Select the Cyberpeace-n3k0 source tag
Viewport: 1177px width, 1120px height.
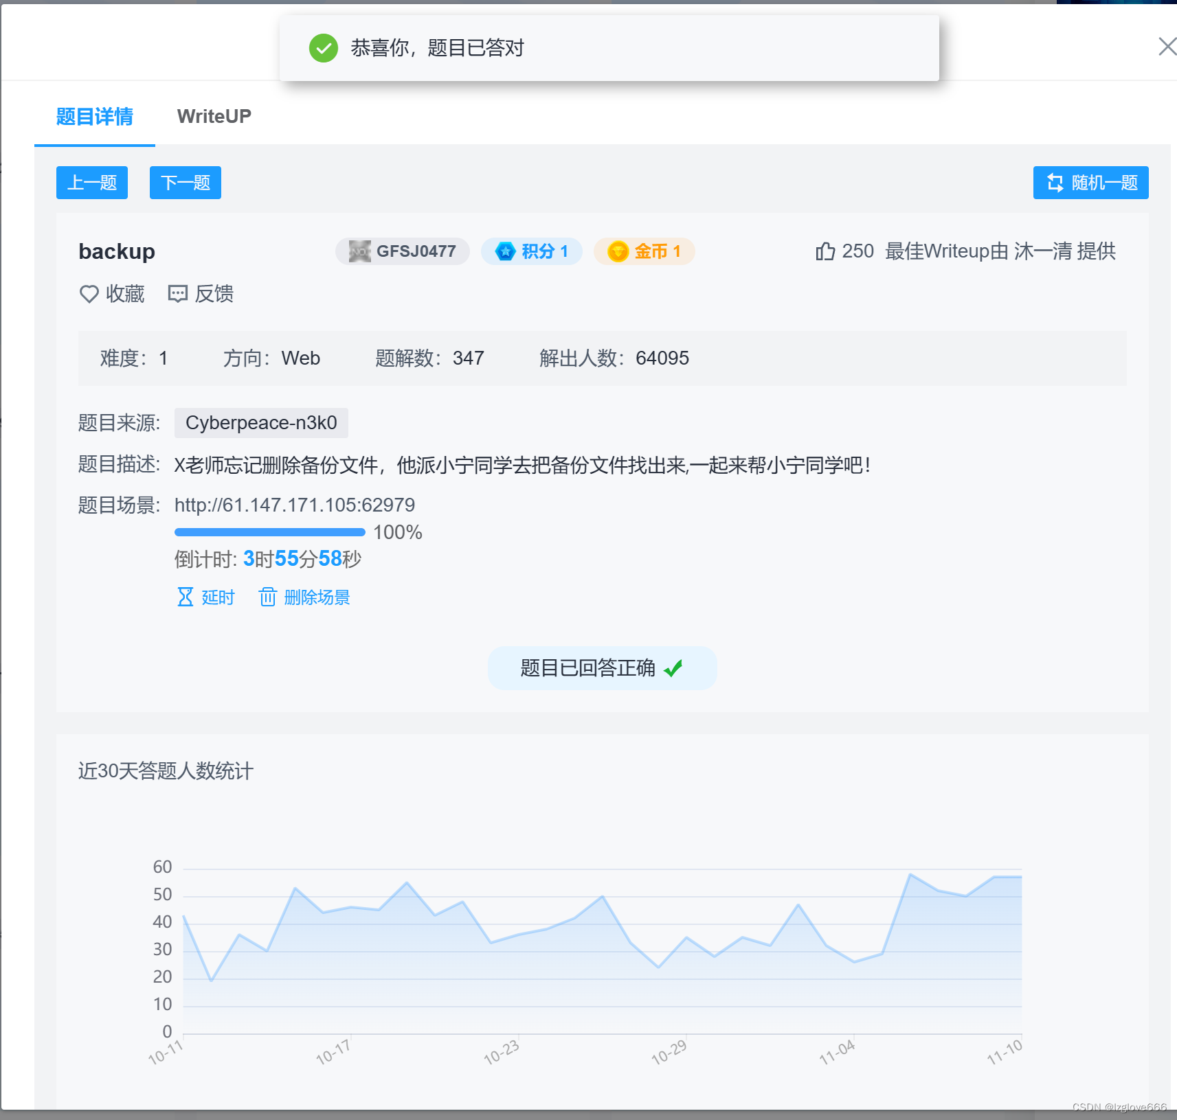point(261,423)
